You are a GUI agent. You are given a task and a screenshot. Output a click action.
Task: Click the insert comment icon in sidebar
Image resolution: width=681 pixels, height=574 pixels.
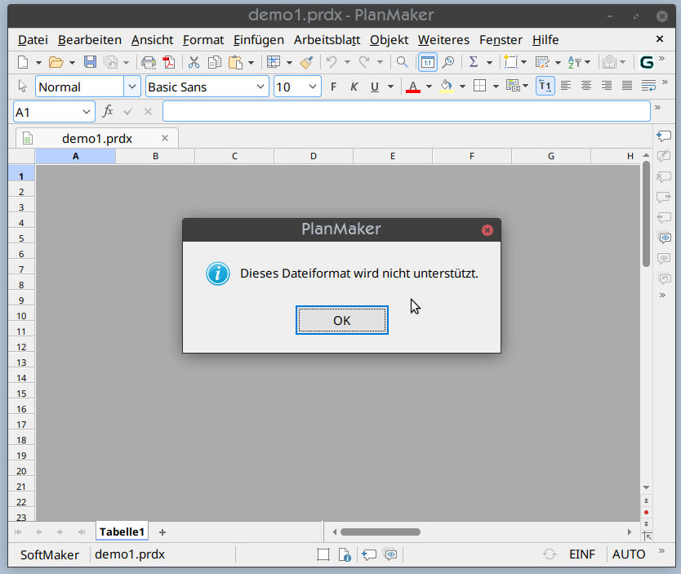coord(664,136)
